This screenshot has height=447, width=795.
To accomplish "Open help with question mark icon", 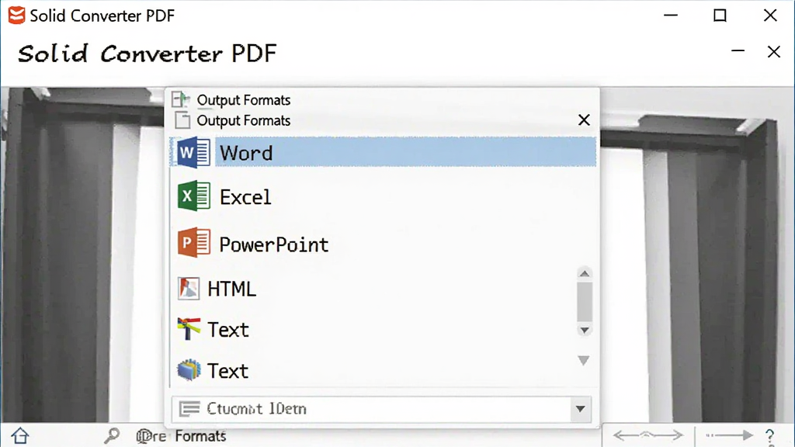I will pyautogui.click(x=769, y=436).
